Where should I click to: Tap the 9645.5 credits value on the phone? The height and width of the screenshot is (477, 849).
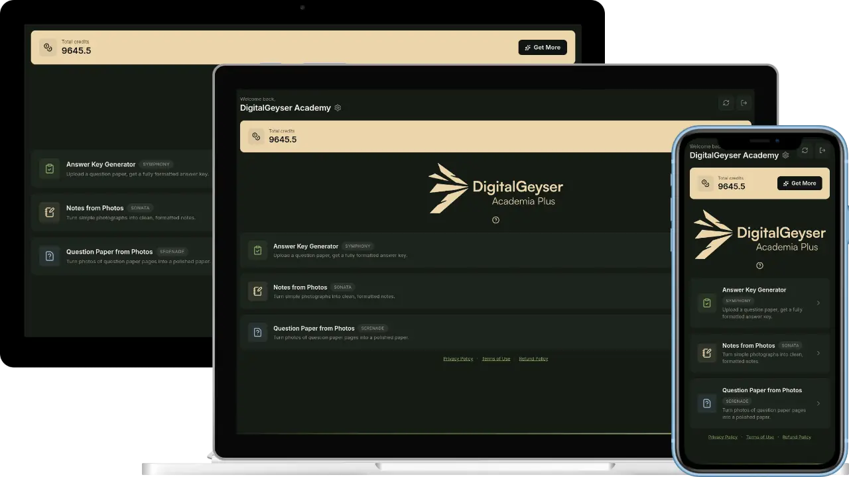(x=732, y=187)
